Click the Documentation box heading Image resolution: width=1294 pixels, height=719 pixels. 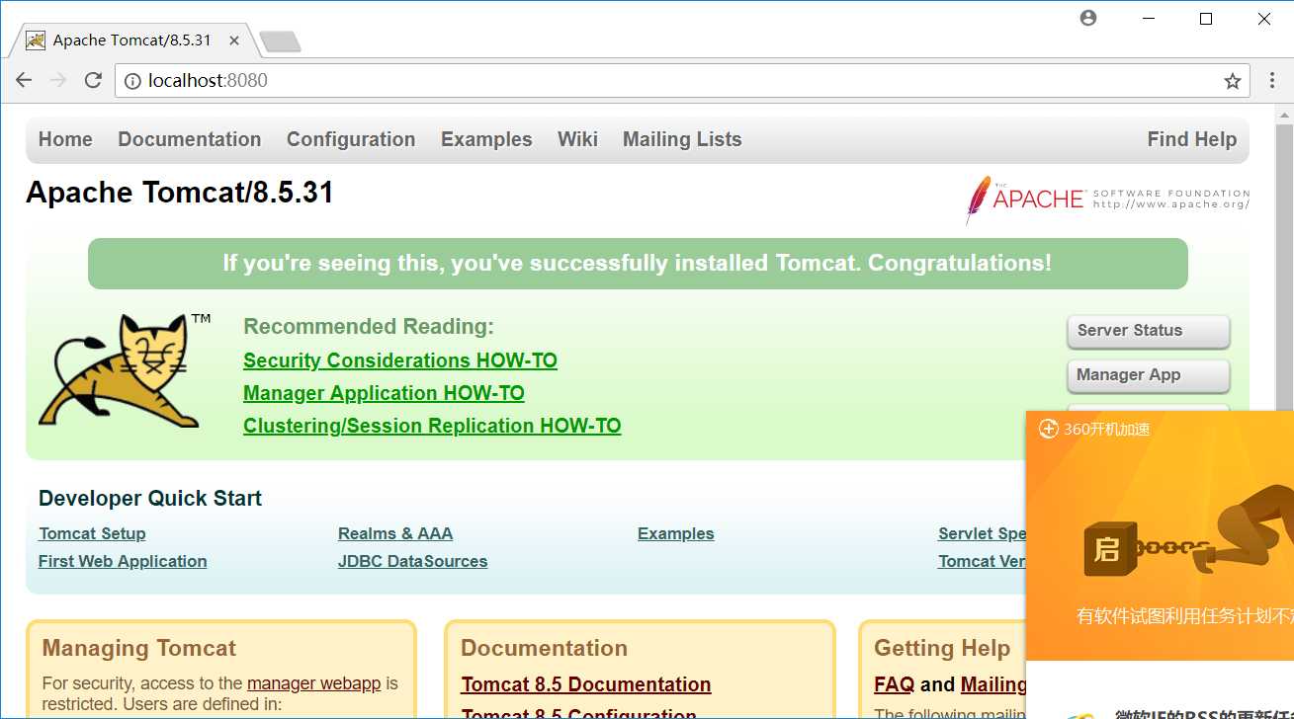[x=545, y=649]
